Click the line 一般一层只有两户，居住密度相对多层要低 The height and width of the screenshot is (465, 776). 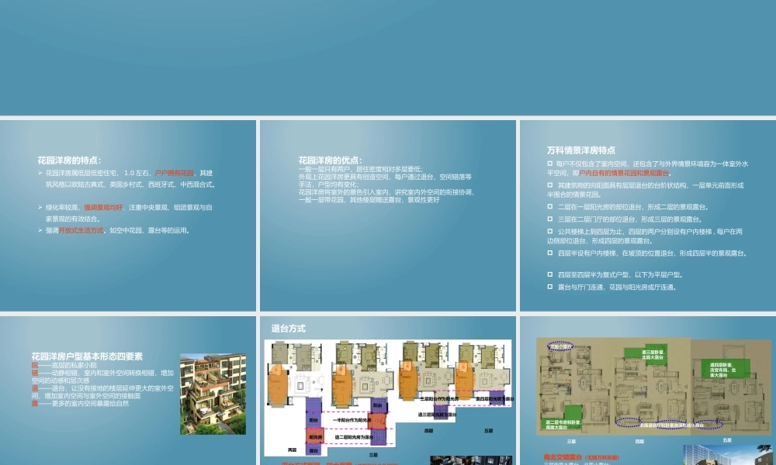pyautogui.click(x=361, y=169)
